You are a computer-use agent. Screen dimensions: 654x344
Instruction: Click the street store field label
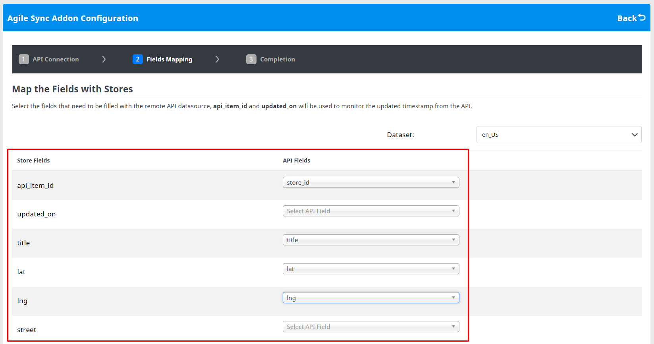point(27,330)
